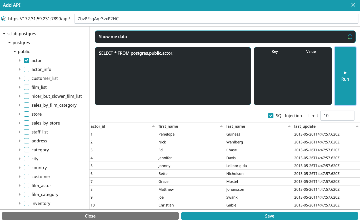Collapse the sclab-postgres tree node
This screenshot has height=222, width=360.
pyautogui.click(x=4, y=34)
